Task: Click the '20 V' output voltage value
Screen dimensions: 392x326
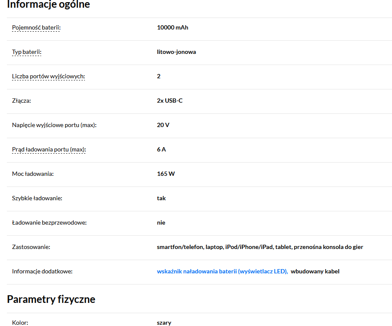Action: 163,125
